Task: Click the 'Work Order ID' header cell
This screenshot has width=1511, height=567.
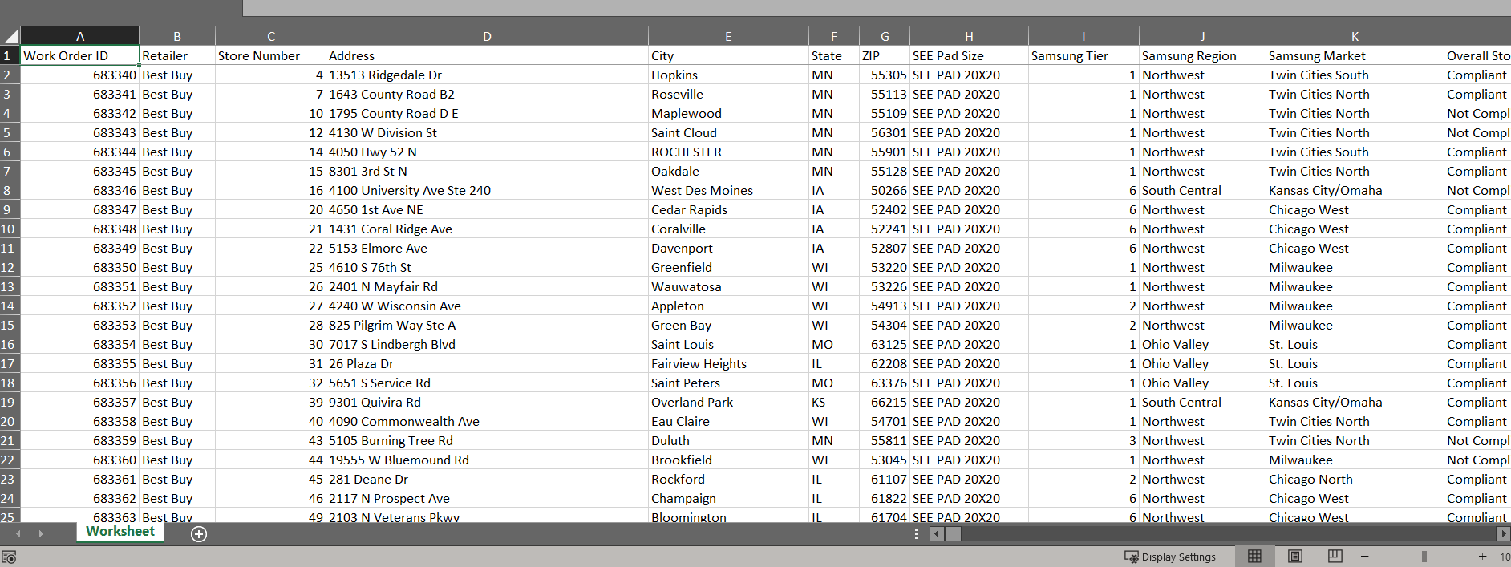Action: [79, 55]
